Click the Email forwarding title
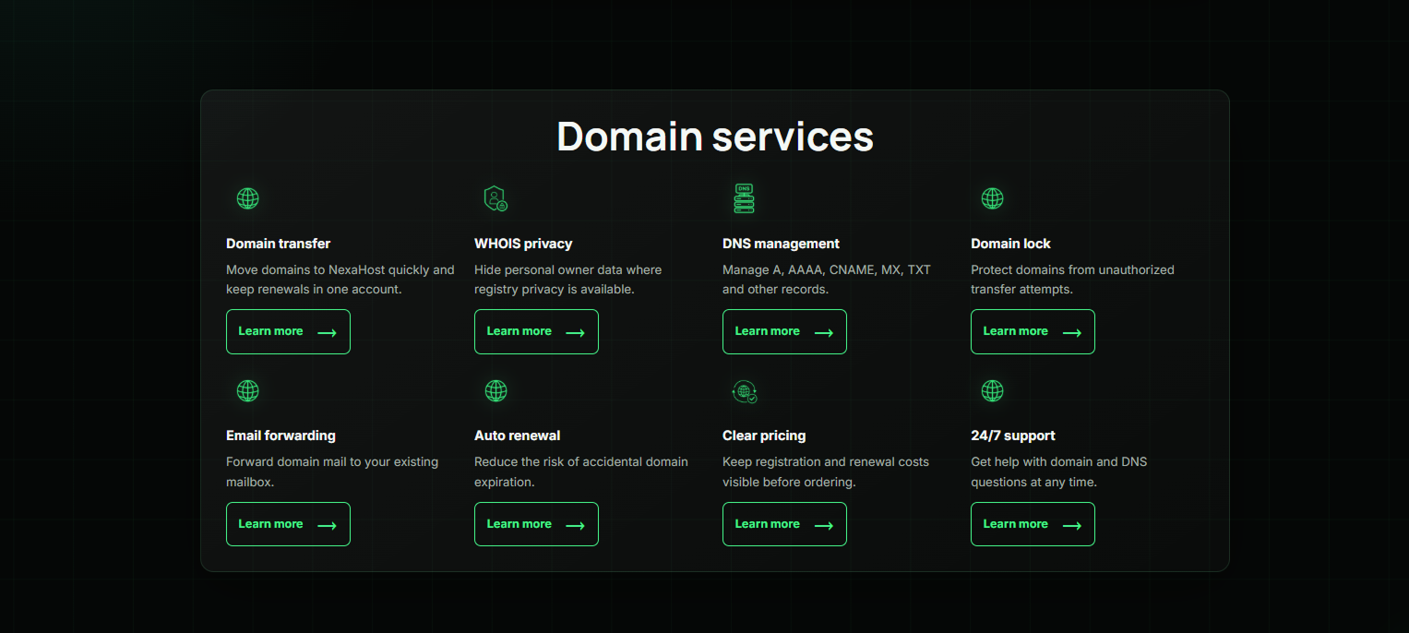This screenshot has height=633, width=1409. pos(281,436)
